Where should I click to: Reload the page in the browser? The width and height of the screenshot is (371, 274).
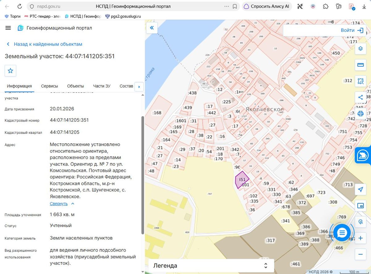pyautogui.click(x=19, y=6)
